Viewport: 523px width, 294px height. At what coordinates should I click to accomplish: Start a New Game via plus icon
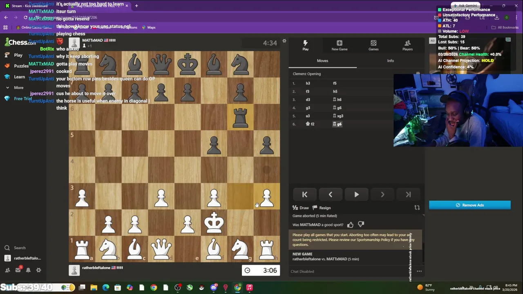(x=339, y=45)
